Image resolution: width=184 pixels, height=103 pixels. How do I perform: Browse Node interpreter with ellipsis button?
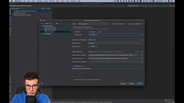142,52
